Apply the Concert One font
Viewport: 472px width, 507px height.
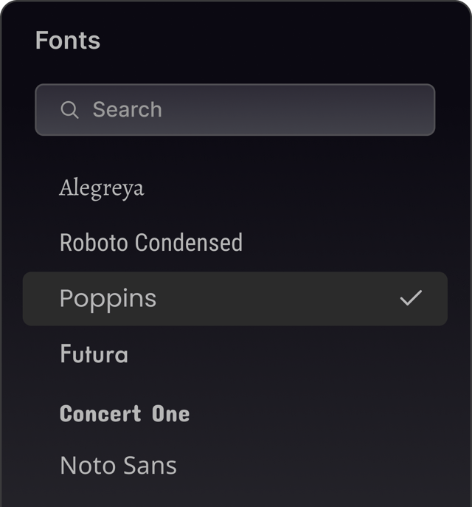click(125, 413)
